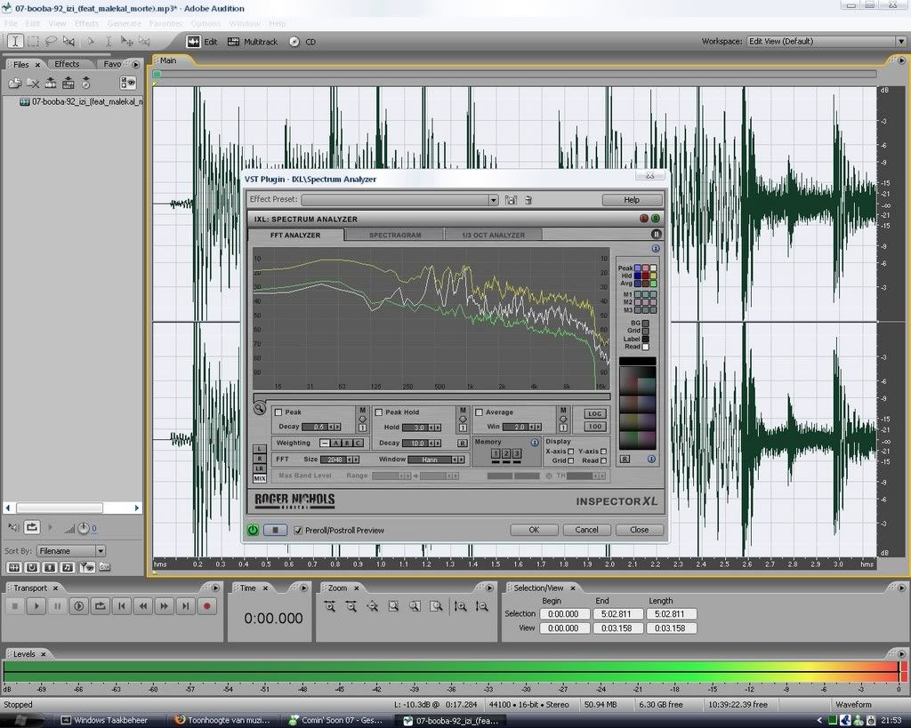Enable the Average checkbox
911x728 pixels.
click(479, 412)
